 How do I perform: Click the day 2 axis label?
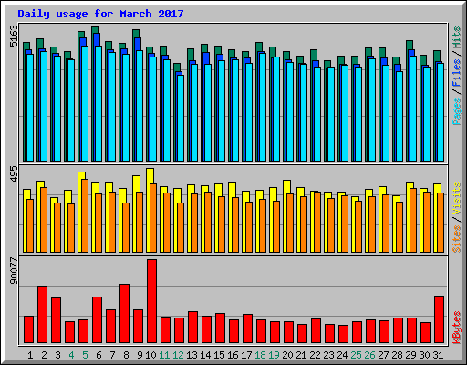pos(44,355)
